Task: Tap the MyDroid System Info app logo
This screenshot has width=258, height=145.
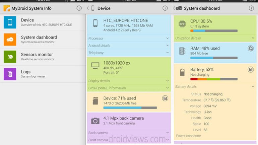Action: tap(7, 8)
